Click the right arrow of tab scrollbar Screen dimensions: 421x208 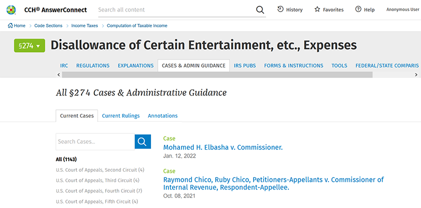[416, 75]
